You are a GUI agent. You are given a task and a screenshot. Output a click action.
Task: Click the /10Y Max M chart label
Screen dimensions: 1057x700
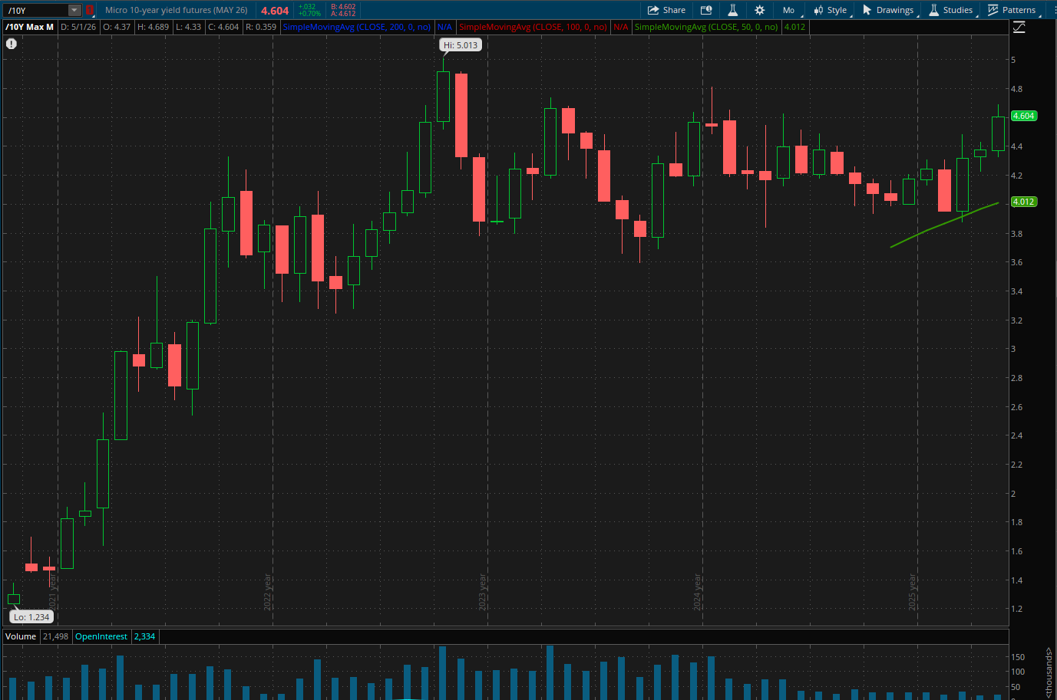click(x=30, y=27)
